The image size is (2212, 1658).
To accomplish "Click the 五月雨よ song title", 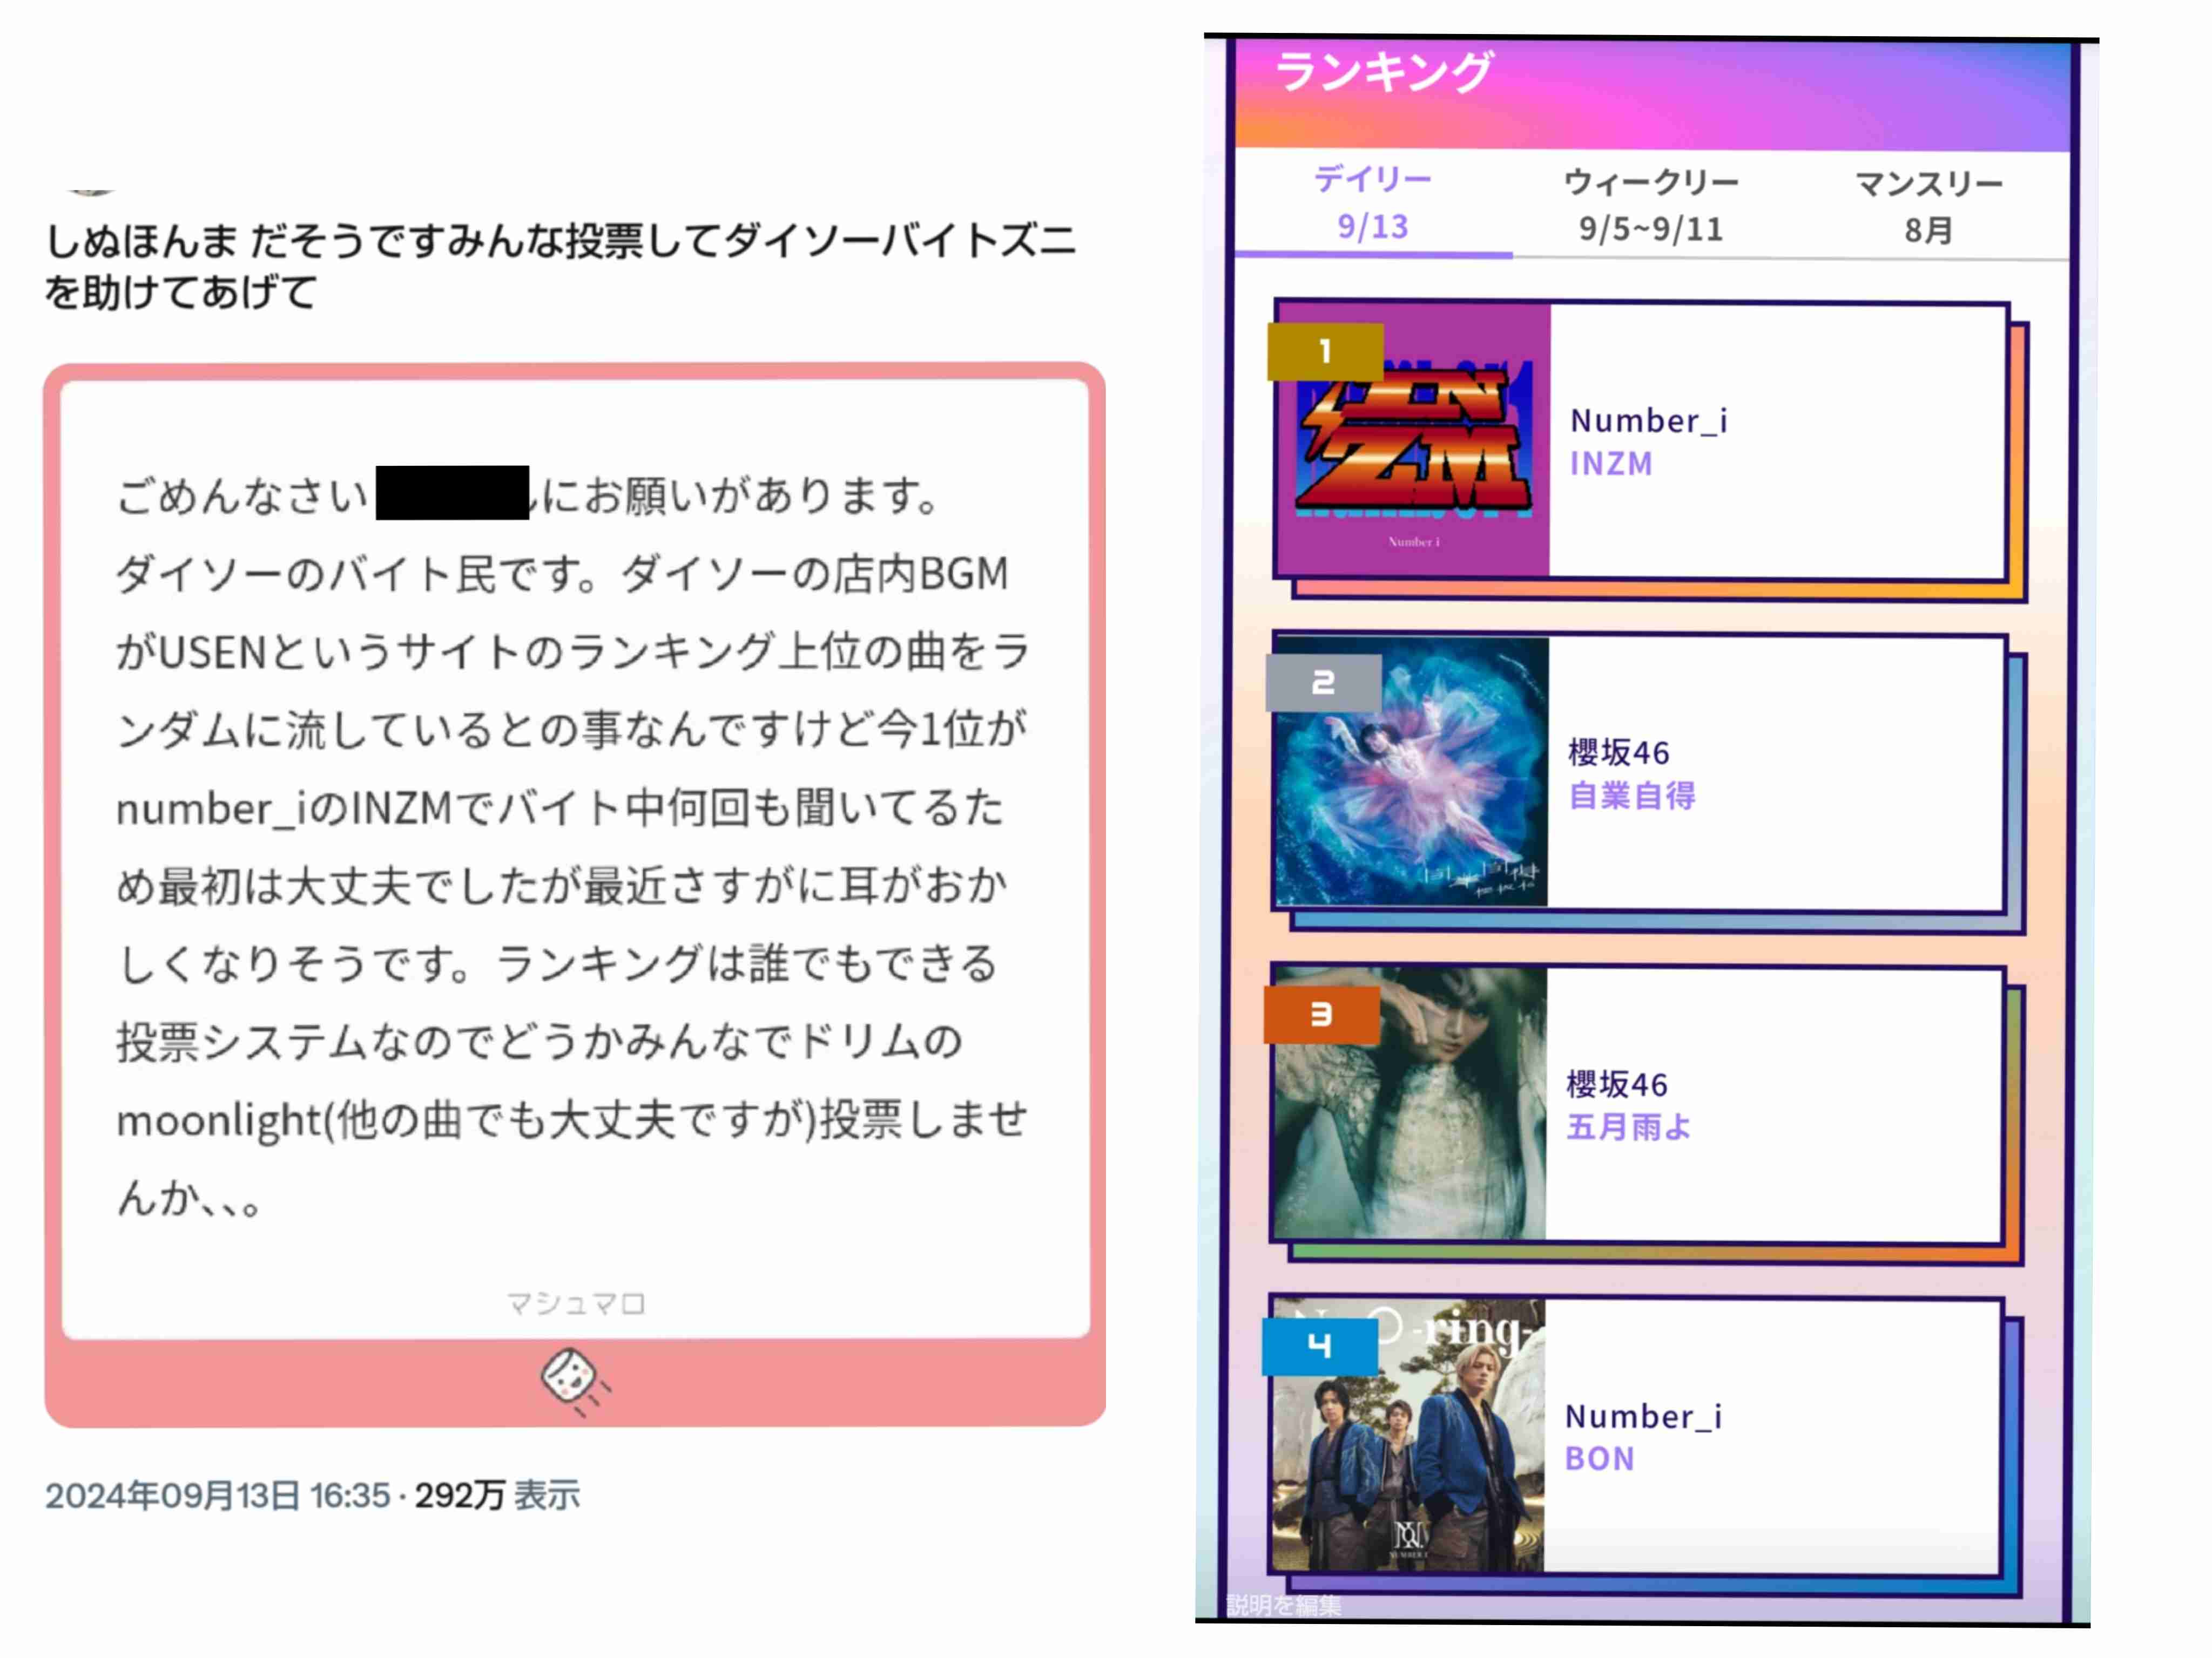I will click(x=1629, y=1127).
